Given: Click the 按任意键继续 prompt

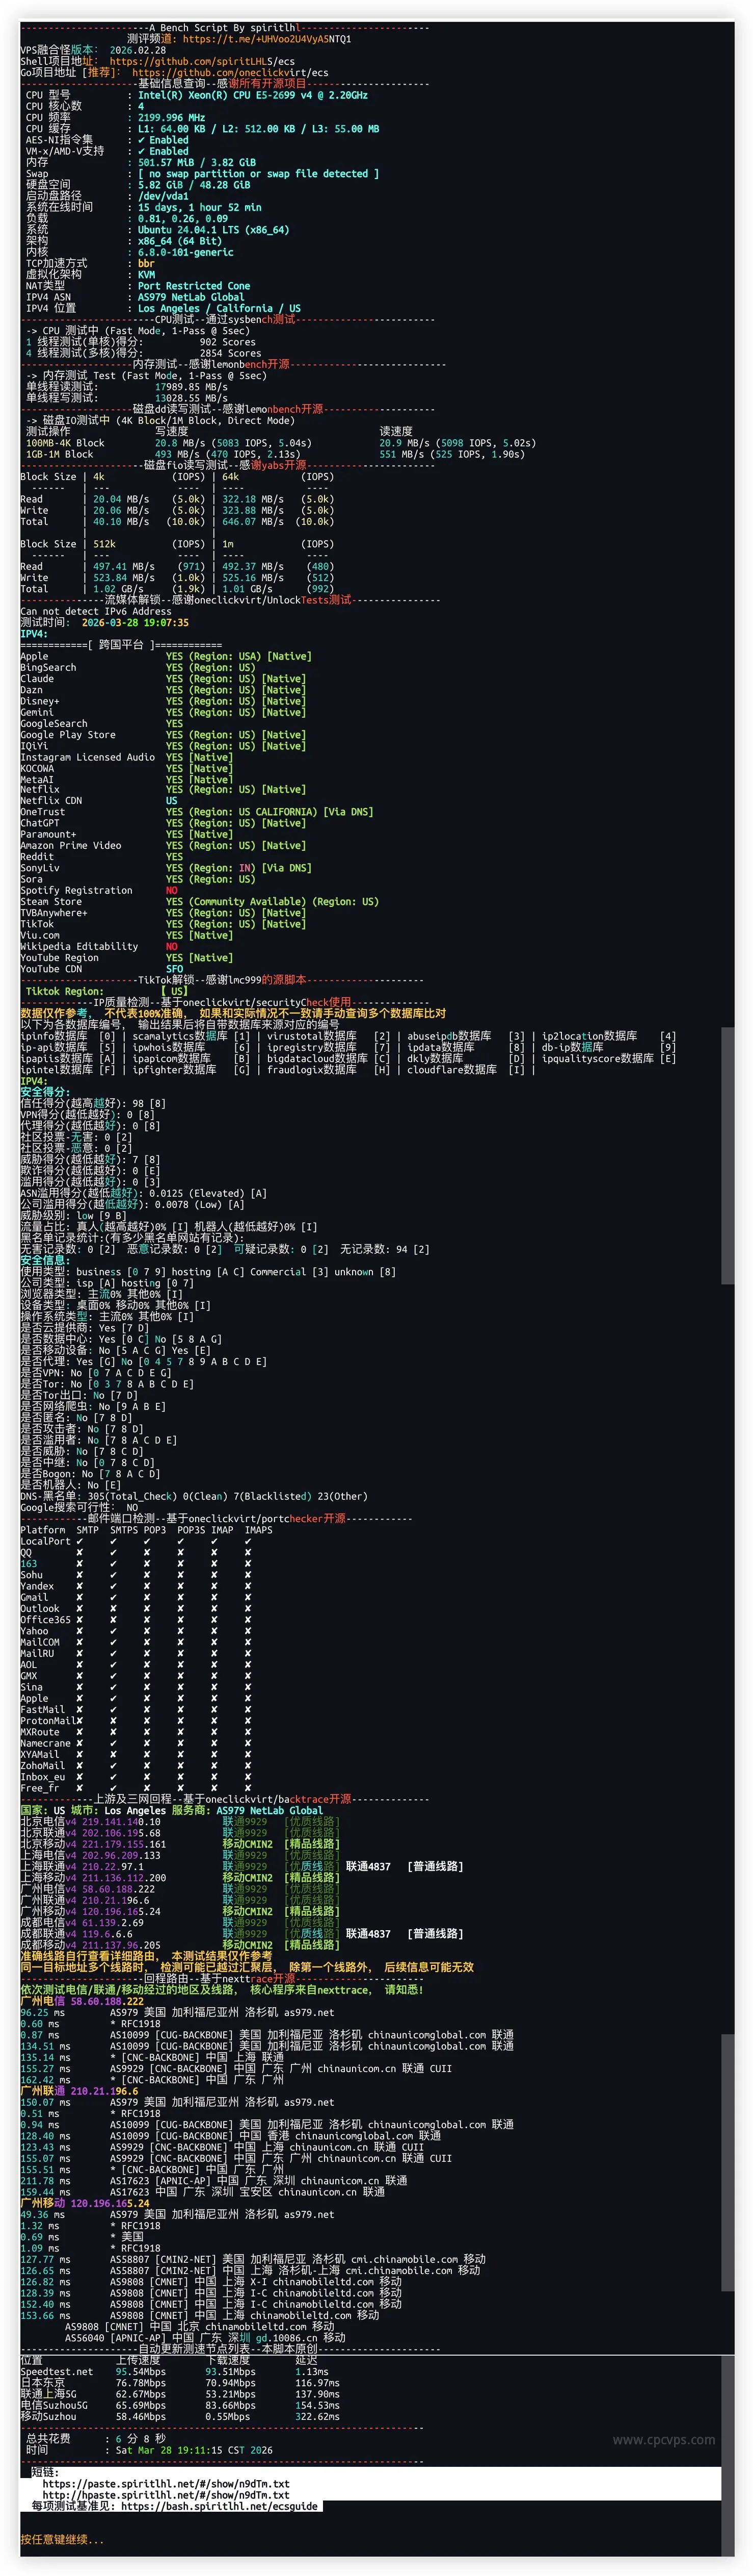Looking at the screenshot, I should [x=62, y=2539].
